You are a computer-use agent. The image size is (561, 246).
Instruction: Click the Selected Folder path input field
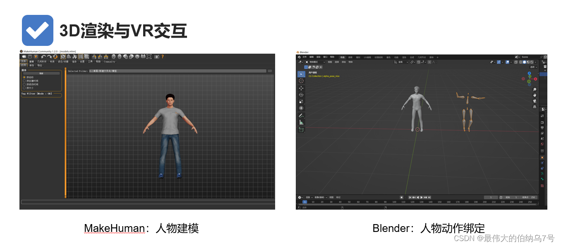[178, 71]
